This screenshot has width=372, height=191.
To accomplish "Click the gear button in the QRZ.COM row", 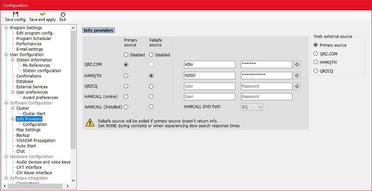I will pos(297,64).
